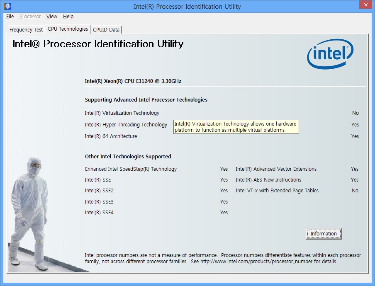Image resolution: width=375 pixels, height=286 pixels.
Task: Click the Yes value beside Intel(R) SSE4
Action: point(224,212)
